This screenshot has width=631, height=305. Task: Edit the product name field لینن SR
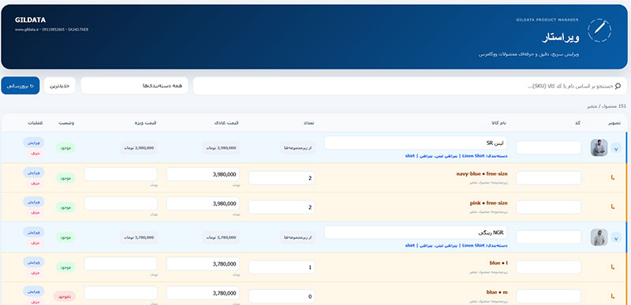tap(416, 143)
